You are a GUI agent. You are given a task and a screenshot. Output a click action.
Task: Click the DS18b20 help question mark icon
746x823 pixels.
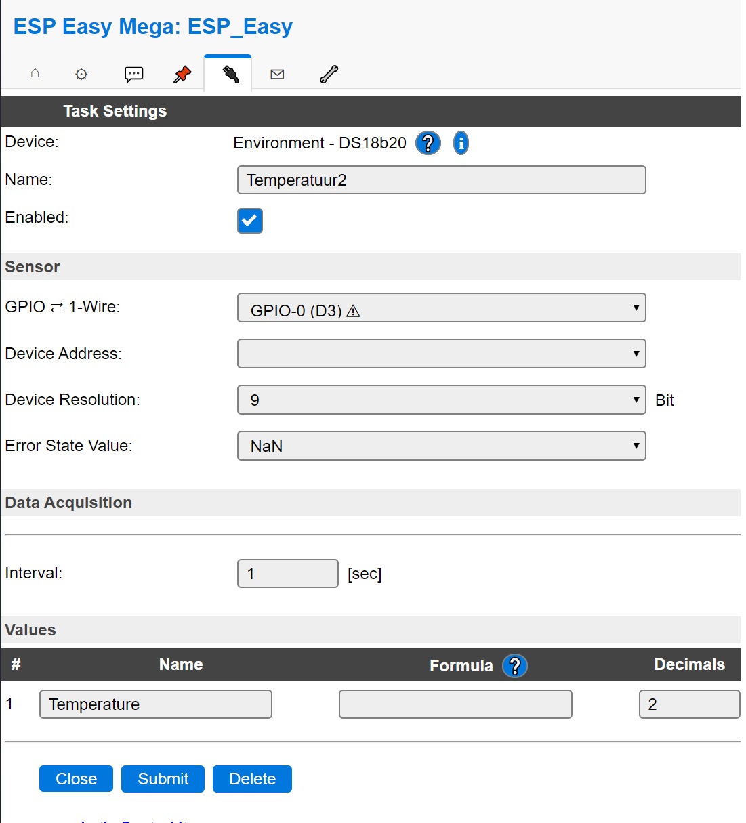point(428,143)
